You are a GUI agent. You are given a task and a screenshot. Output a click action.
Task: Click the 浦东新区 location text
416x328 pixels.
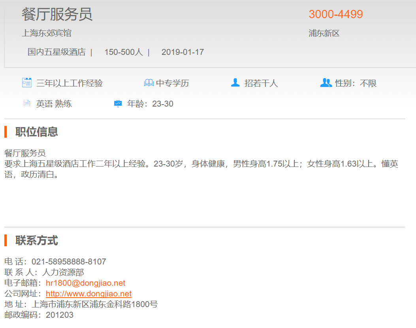(x=324, y=33)
